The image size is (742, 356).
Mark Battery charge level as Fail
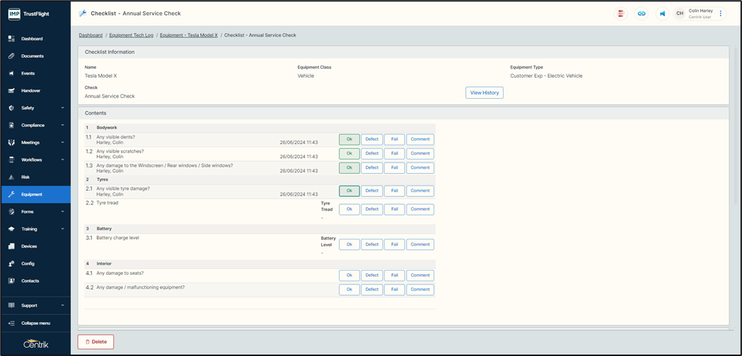pyautogui.click(x=394, y=244)
